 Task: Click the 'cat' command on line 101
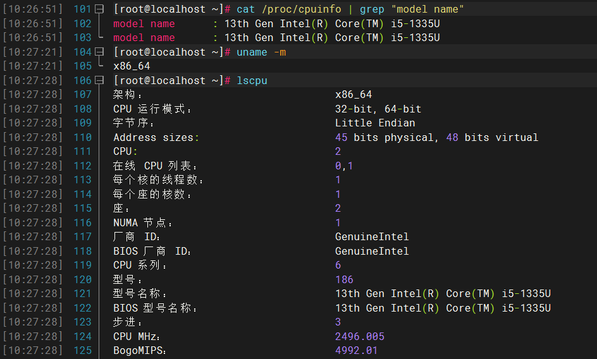[246, 9]
